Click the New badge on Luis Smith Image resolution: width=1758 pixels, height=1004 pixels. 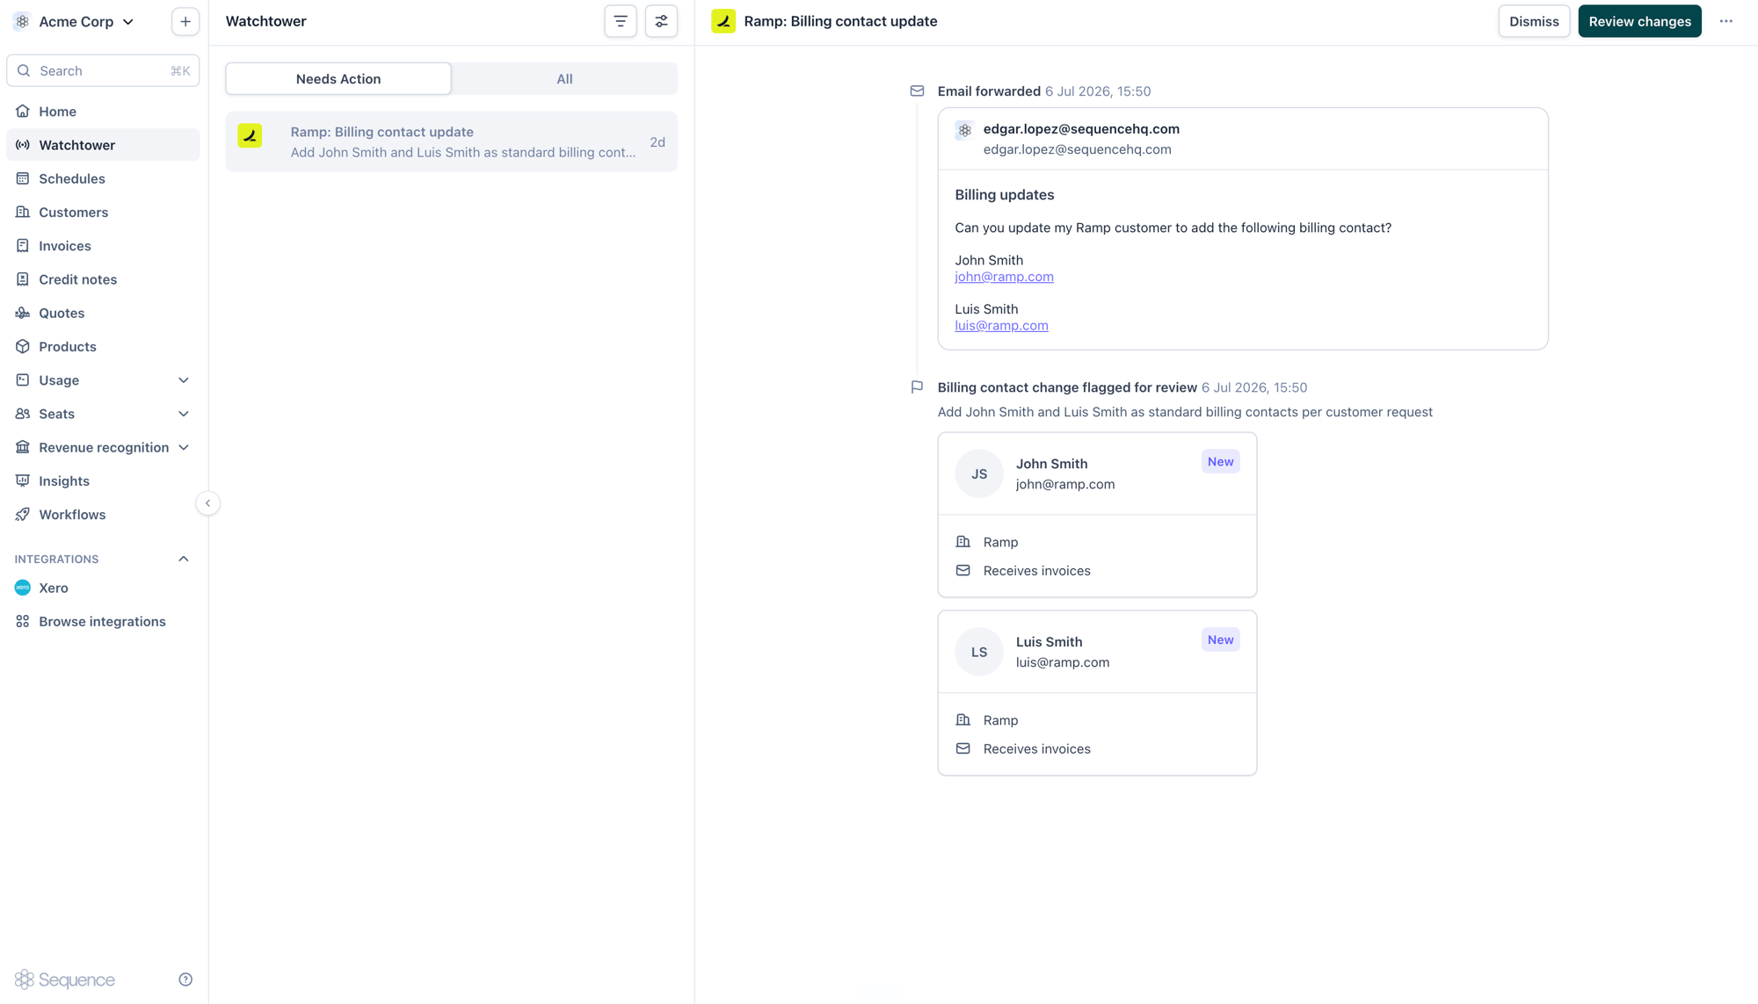click(x=1220, y=640)
